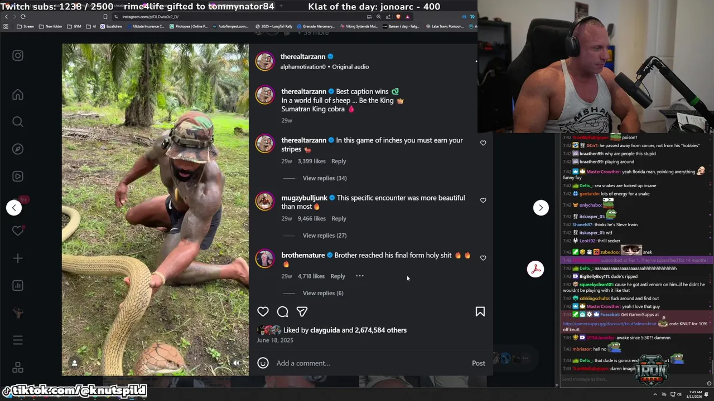Share the post with the paper plane icon
This screenshot has height=401, width=714.
pyautogui.click(x=302, y=312)
